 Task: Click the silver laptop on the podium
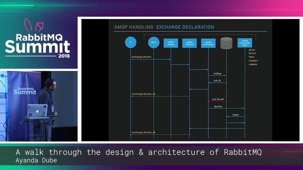[37, 110]
